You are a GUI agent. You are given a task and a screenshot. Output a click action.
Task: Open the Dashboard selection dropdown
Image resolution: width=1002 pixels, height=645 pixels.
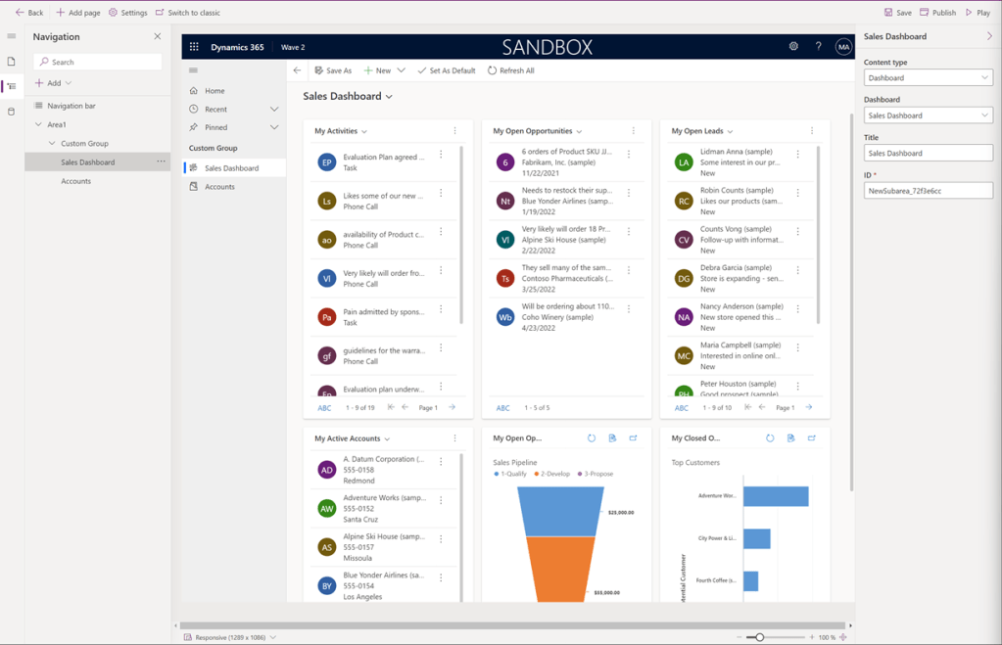click(928, 115)
